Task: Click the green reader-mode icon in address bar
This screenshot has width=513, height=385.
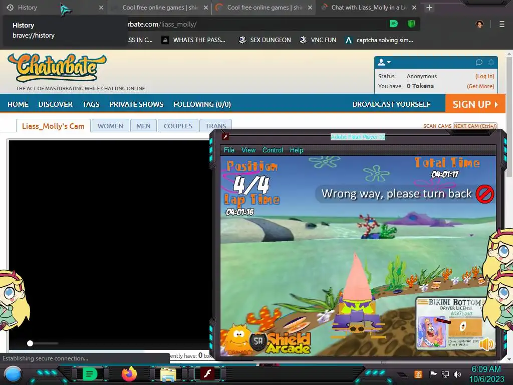Action: [x=394, y=24]
